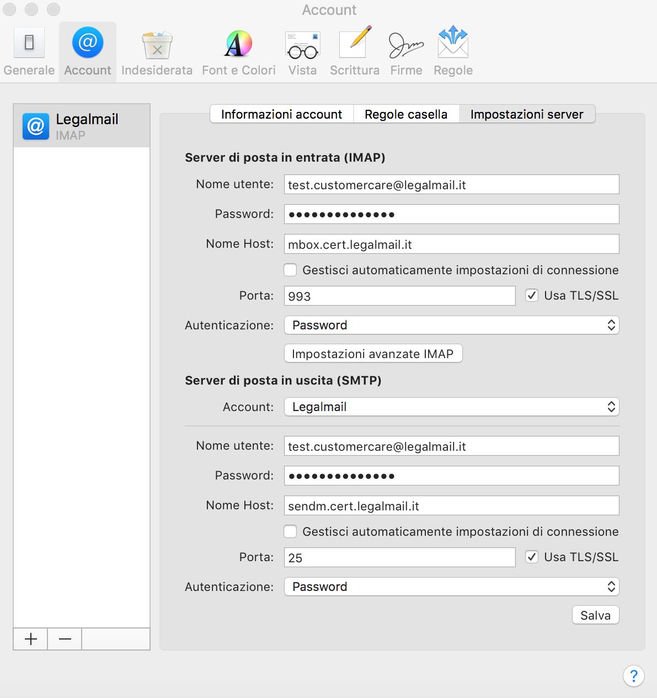
Task: Toggle Usa TLS/SSL for IMAP port 993
Action: pos(532,296)
